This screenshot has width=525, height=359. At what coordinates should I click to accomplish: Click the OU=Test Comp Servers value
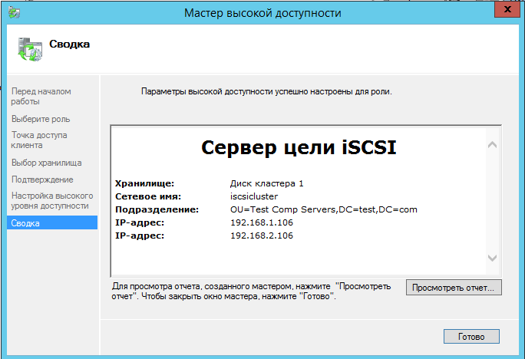[x=323, y=209]
